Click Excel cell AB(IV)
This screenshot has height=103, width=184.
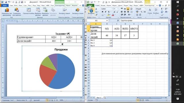point(134,29)
